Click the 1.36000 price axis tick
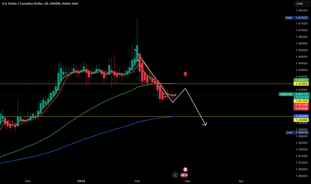 [301, 176]
